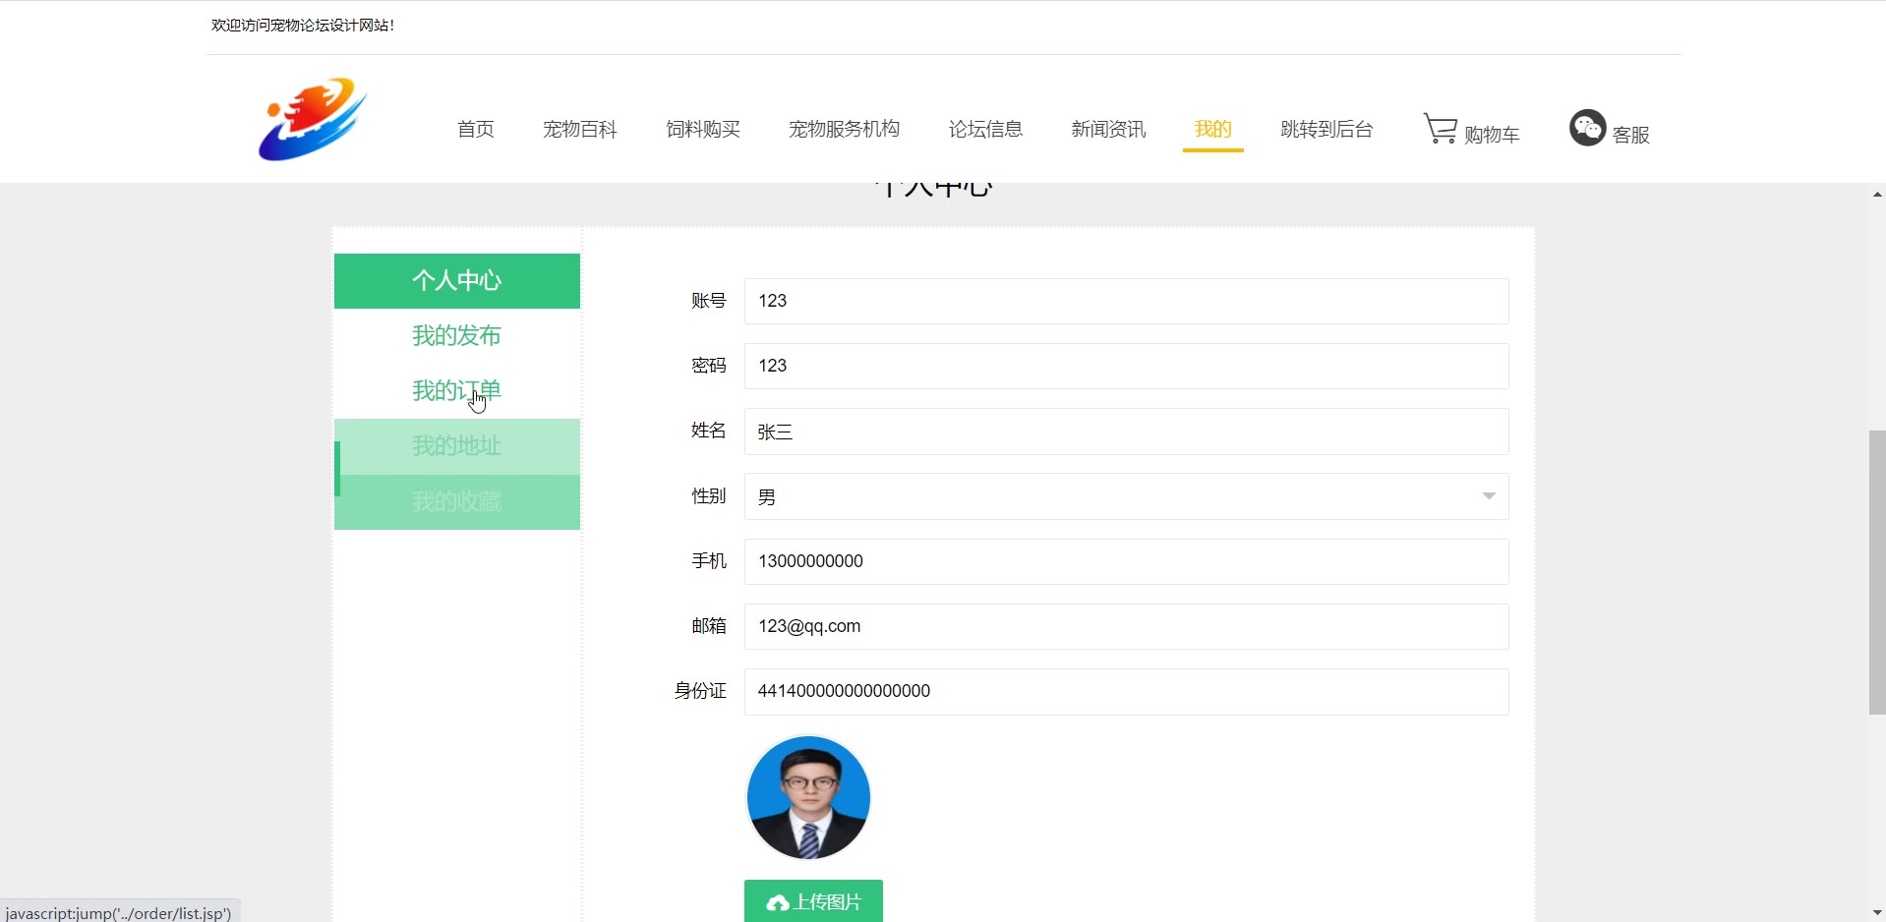This screenshot has width=1886, height=922.
Task: Open 我的发布 sidebar item
Action: 456,335
